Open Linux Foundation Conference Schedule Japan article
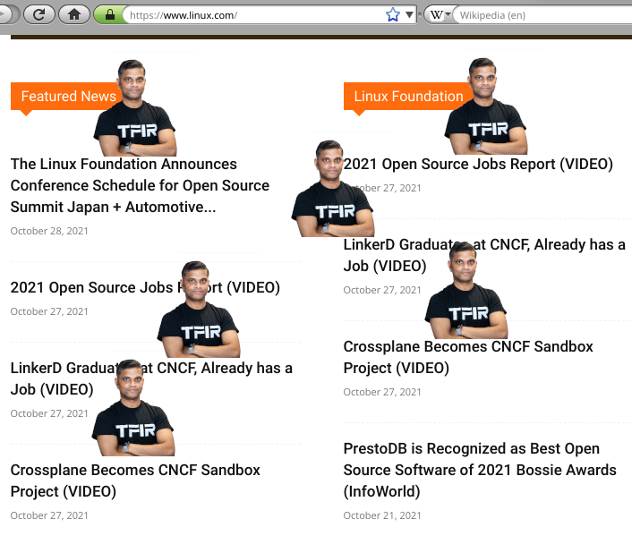 coord(140,185)
